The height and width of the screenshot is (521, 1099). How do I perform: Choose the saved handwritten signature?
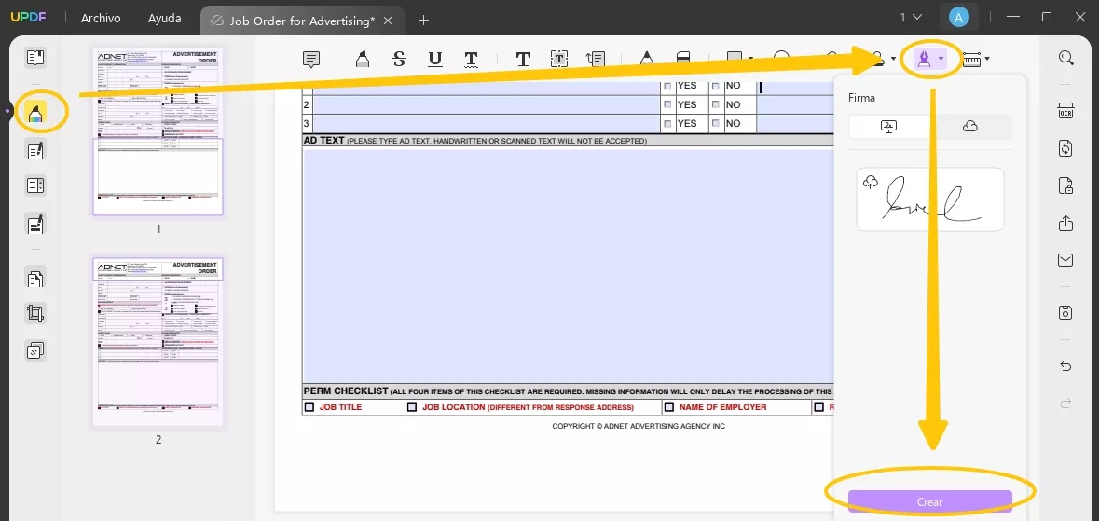pyautogui.click(x=930, y=199)
